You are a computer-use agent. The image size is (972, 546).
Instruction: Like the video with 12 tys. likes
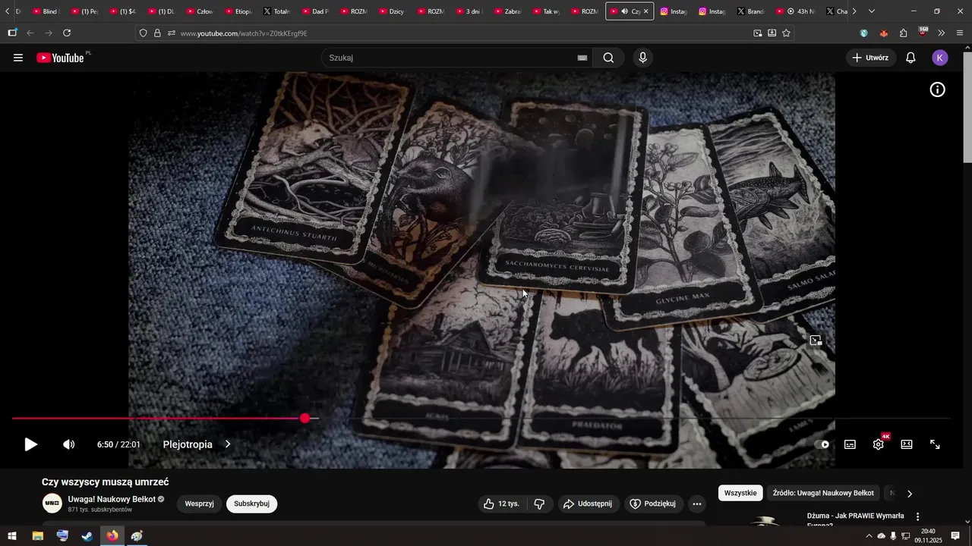(503, 504)
